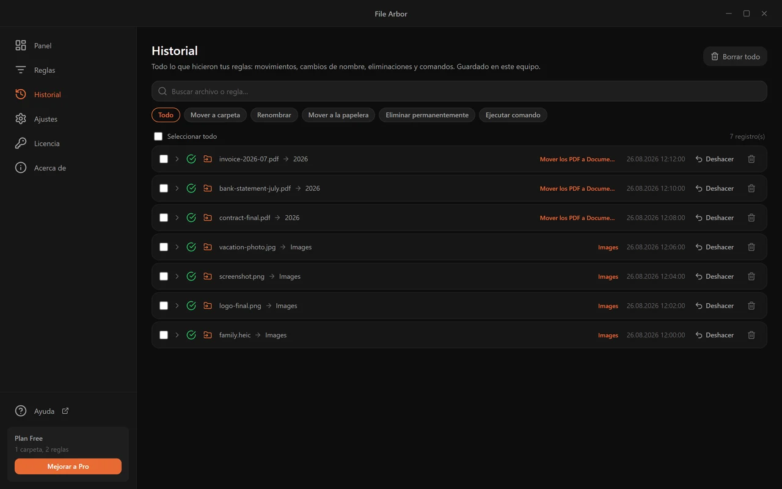Filter by Eliminar permanentemente
This screenshot has width=782, height=489.
[427, 115]
